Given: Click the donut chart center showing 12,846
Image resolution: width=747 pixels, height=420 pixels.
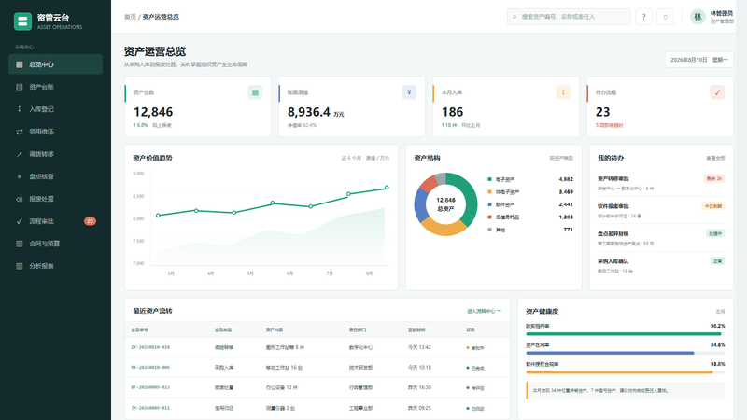Looking at the screenshot, I should pos(445,204).
